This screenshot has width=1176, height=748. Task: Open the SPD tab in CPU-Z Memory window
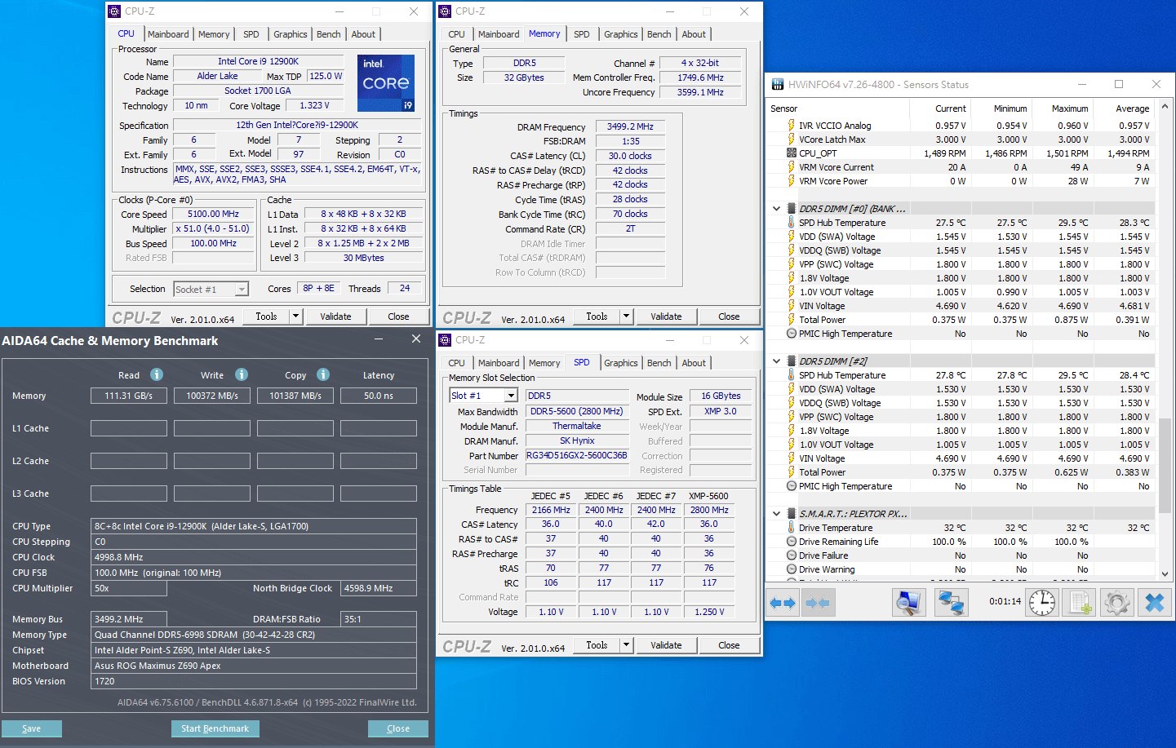click(581, 34)
